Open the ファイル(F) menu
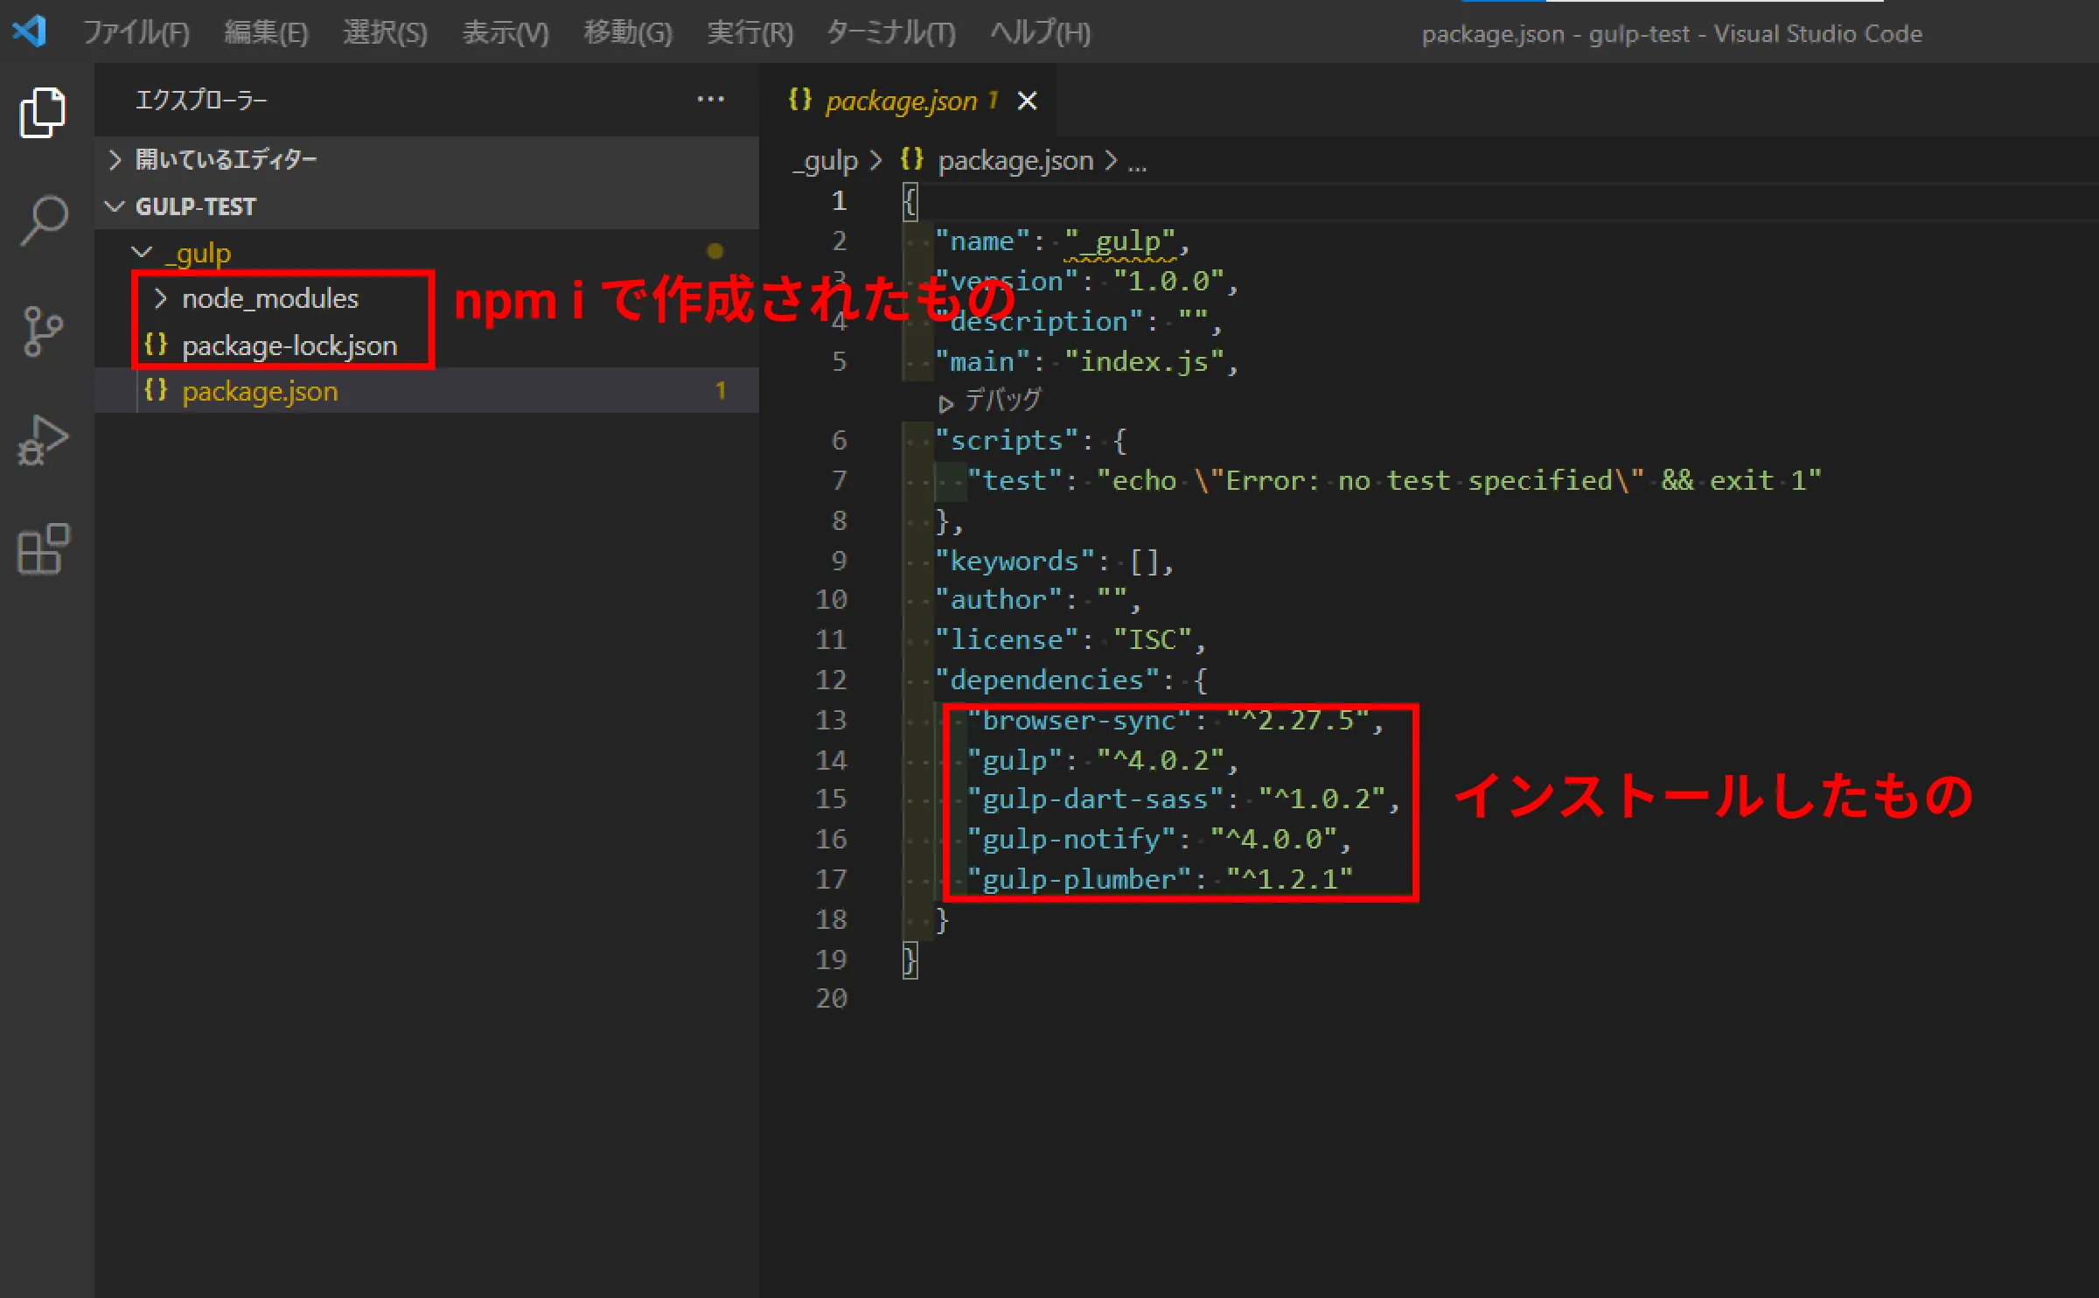Viewport: 2099px width, 1298px height. pyautogui.click(x=136, y=33)
